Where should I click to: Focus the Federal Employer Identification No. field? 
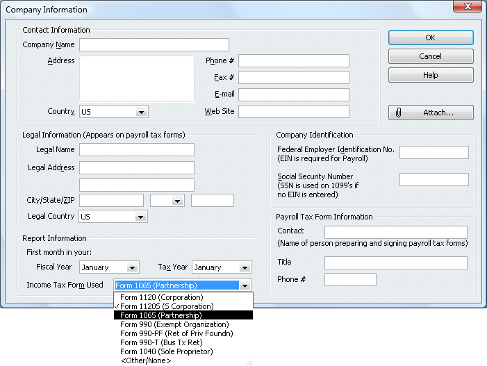(x=434, y=153)
